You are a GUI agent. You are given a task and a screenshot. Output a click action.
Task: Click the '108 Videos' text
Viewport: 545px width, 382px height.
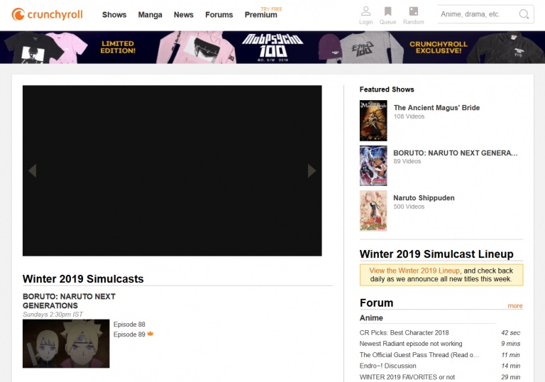409,116
